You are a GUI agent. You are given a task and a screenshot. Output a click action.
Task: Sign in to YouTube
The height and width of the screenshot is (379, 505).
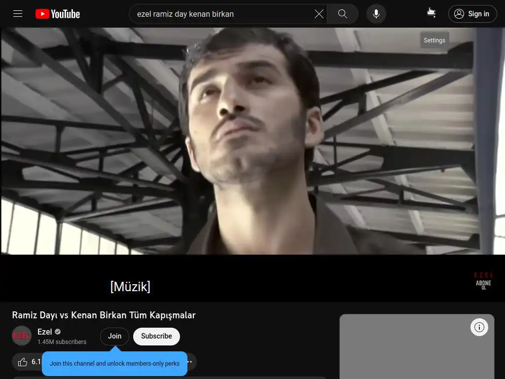point(472,14)
